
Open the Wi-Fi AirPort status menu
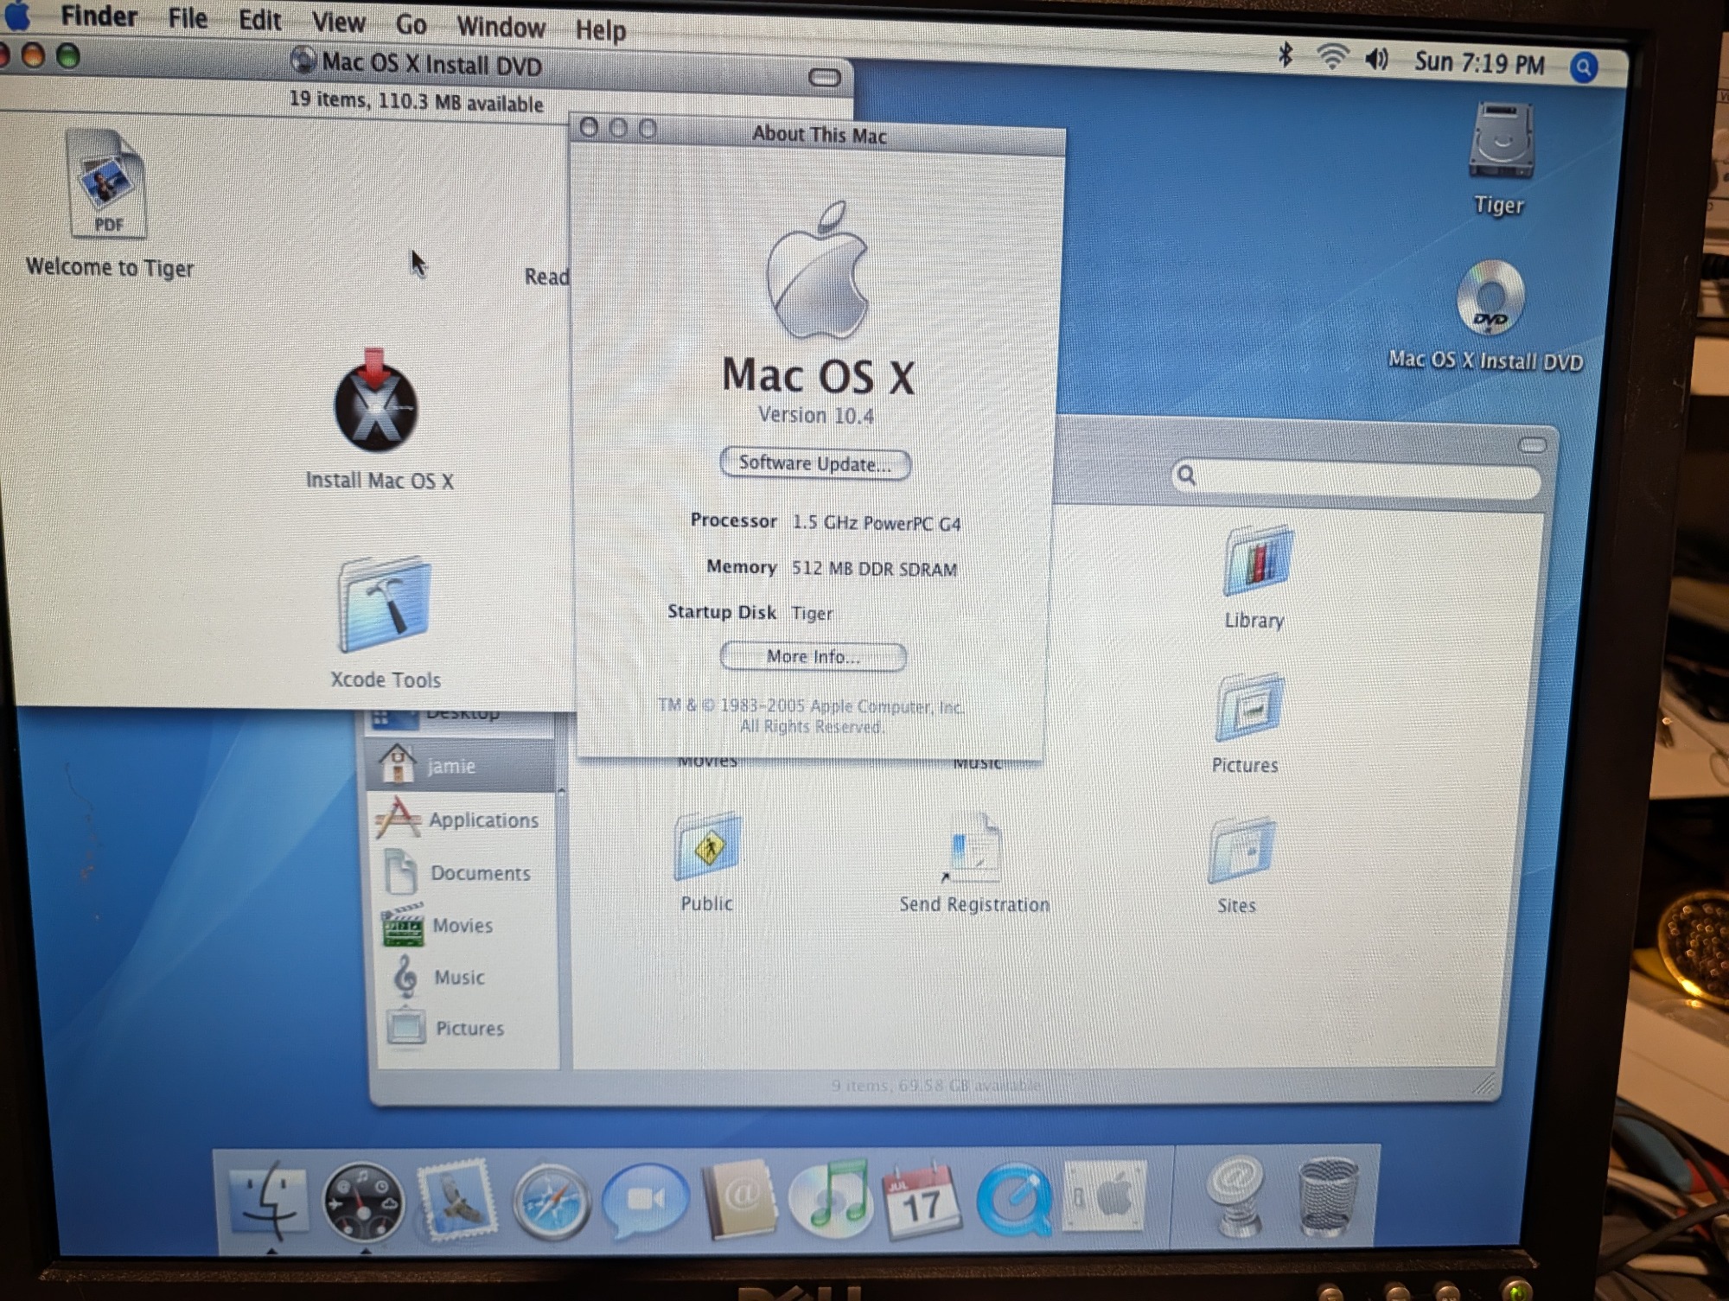click(x=1332, y=57)
